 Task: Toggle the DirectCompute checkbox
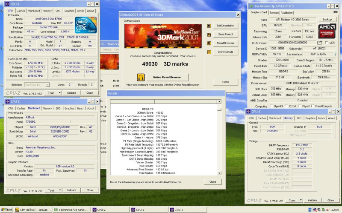tap(313, 106)
